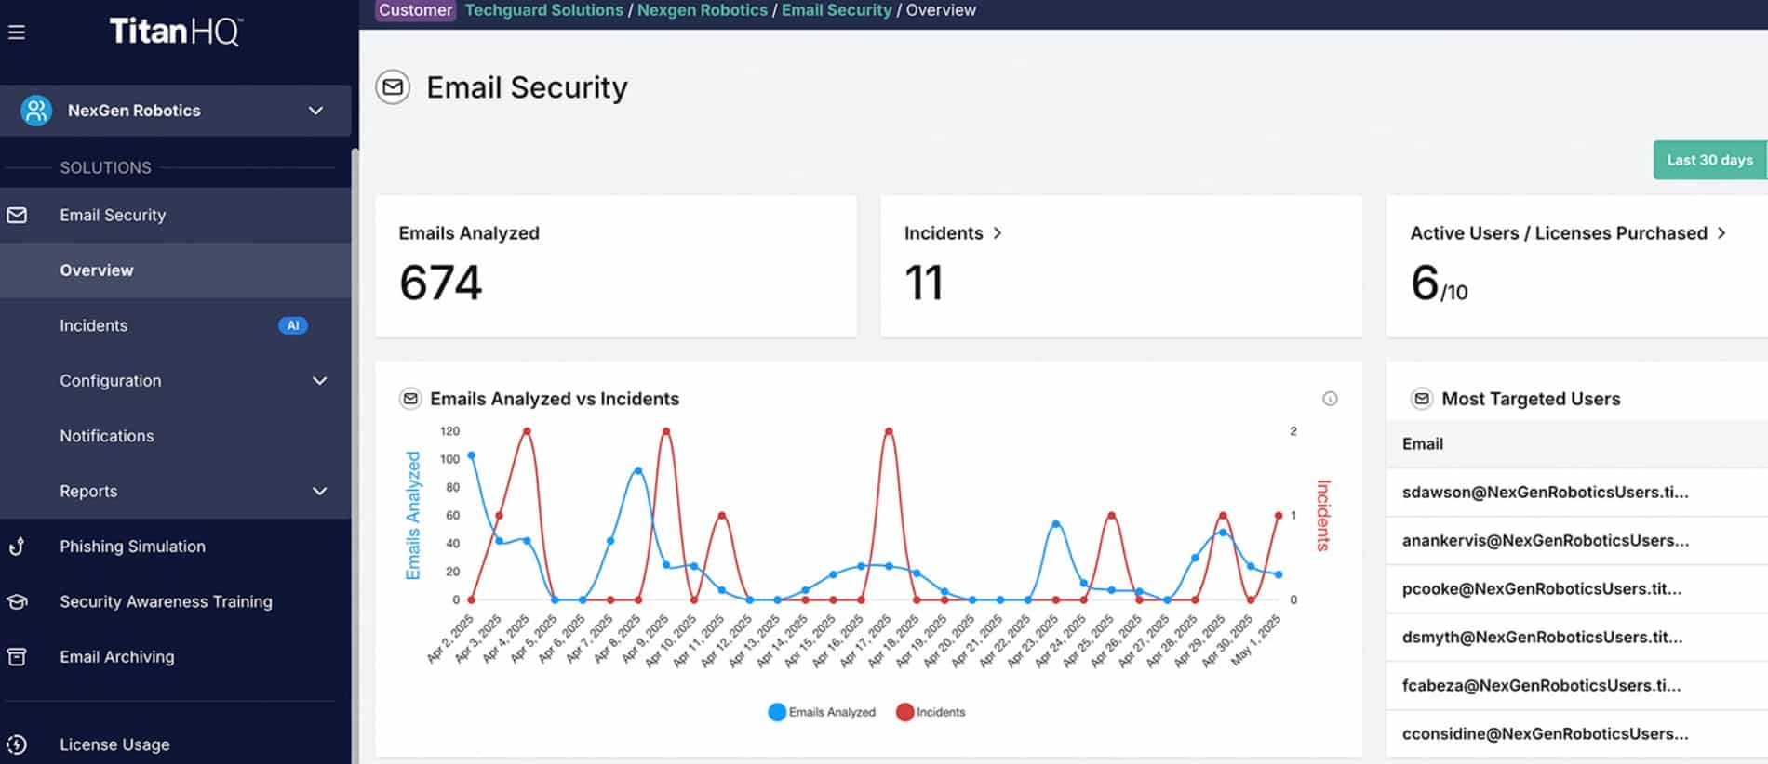
Task: Select the anankervis@NexGenRoboticsUsers row
Action: click(1577, 541)
